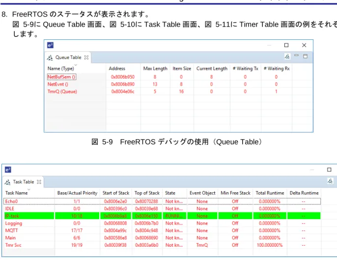Image resolution: width=337 pixels, height=260 pixels.
Task: Click the Min Free Stack column header
Action: tap(236, 193)
